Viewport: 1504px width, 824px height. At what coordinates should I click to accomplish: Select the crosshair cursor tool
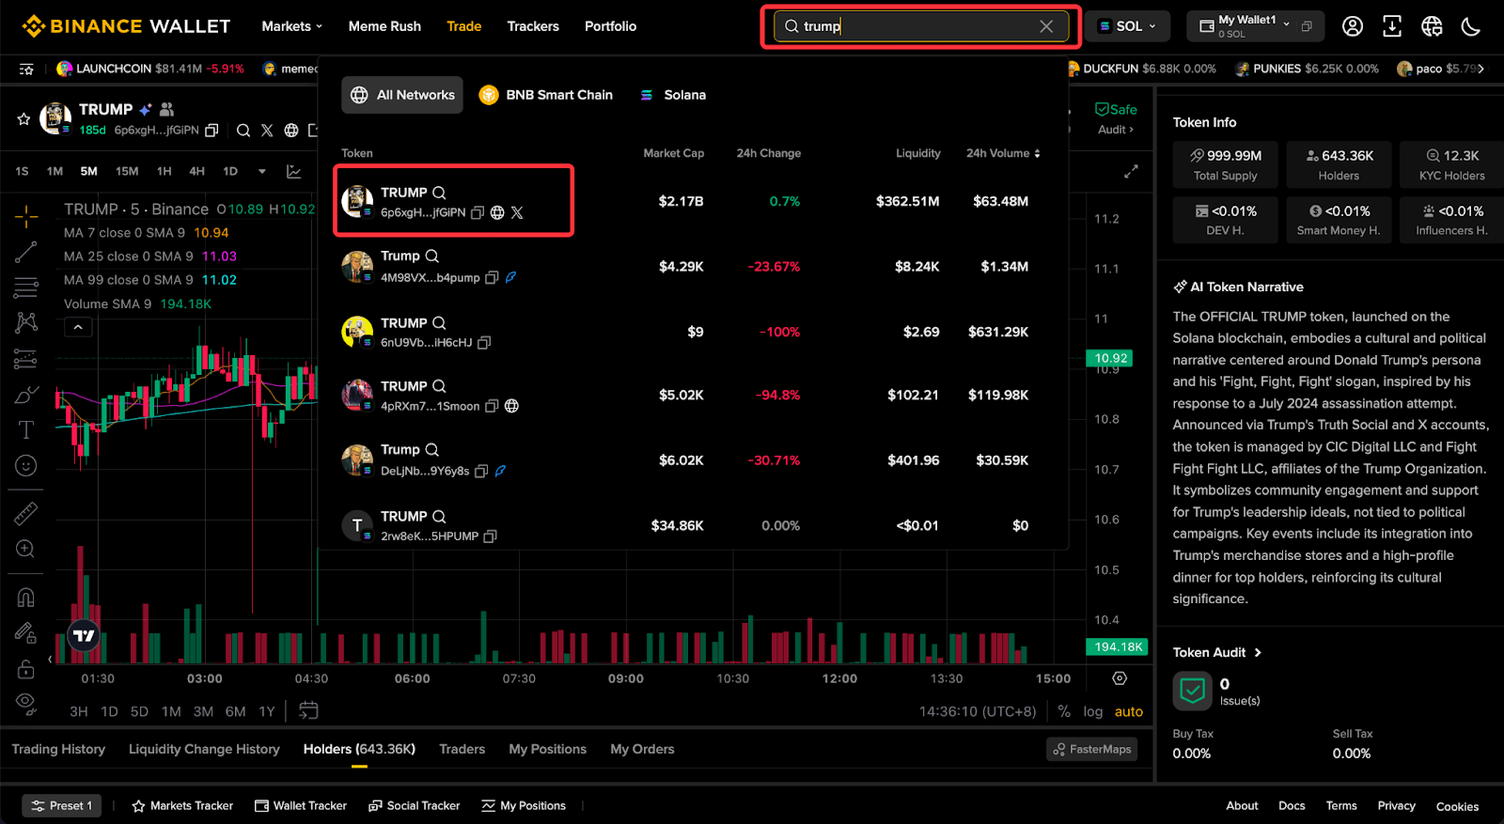pyautogui.click(x=26, y=217)
